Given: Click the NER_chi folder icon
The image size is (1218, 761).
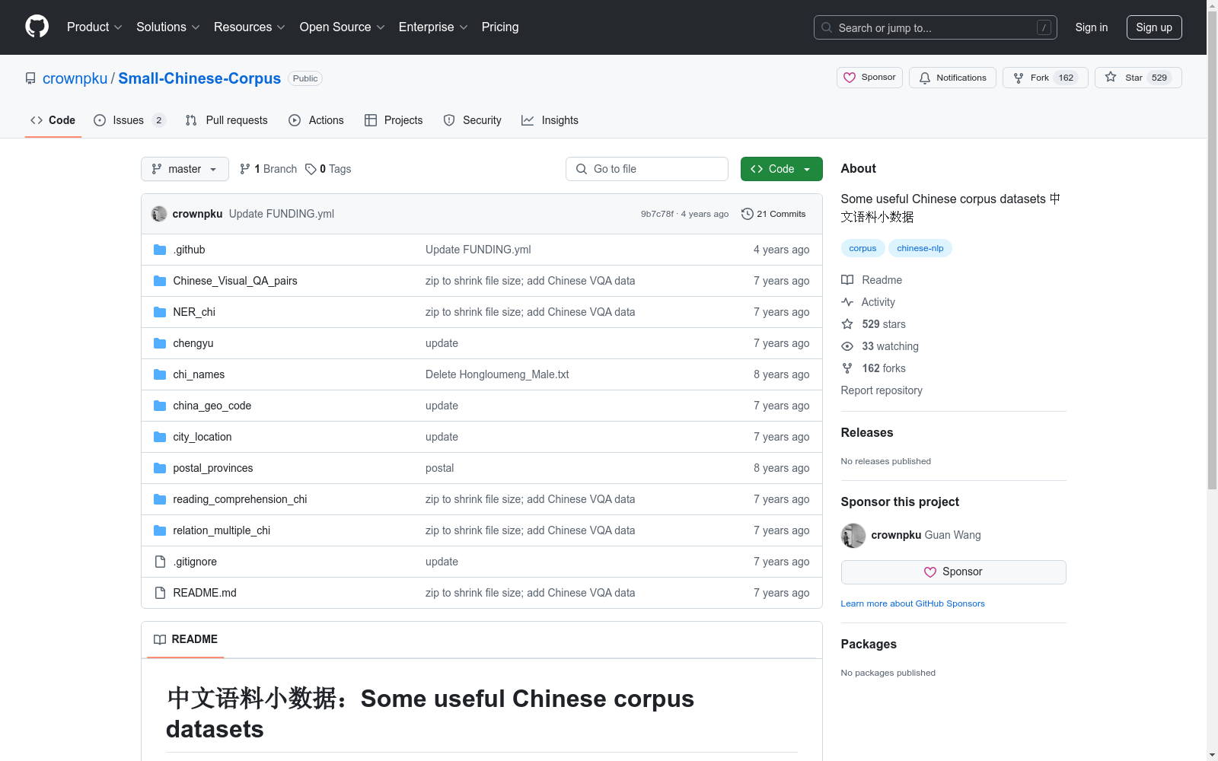Looking at the screenshot, I should coord(160,312).
